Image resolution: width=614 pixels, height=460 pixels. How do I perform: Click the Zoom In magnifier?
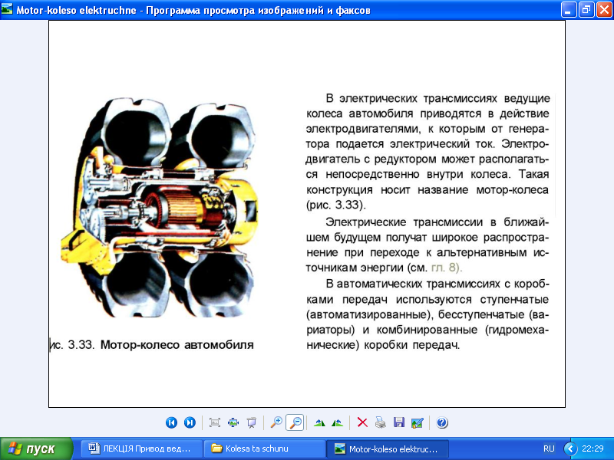click(276, 422)
